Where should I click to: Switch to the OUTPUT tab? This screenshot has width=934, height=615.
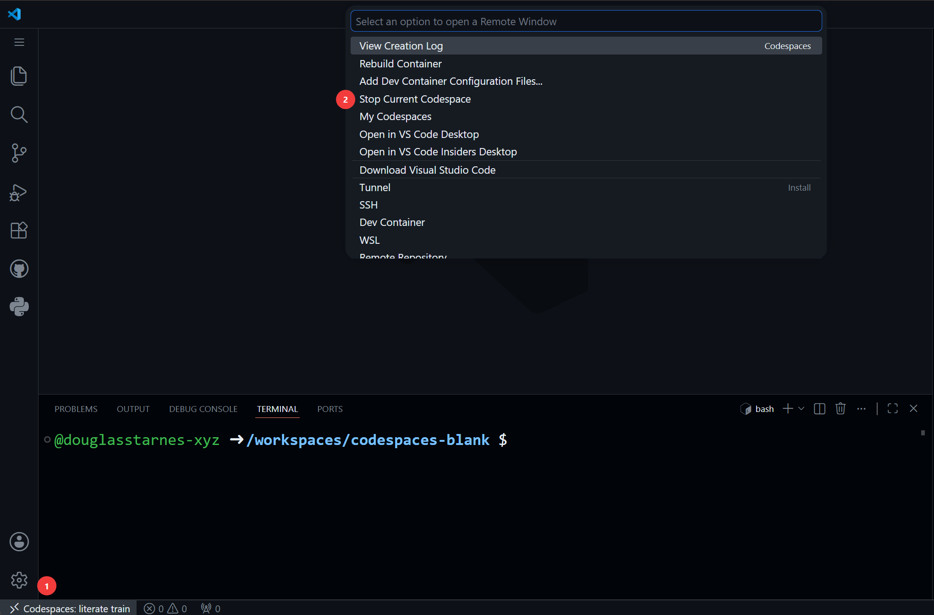[x=133, y=409]
